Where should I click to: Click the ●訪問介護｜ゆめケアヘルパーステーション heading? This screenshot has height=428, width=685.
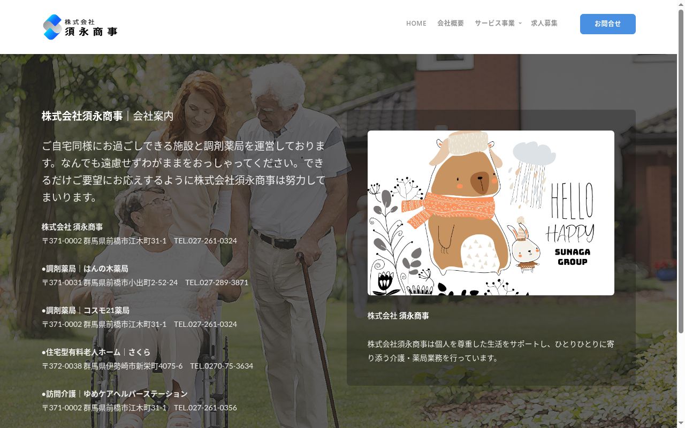tap(115, 394)
